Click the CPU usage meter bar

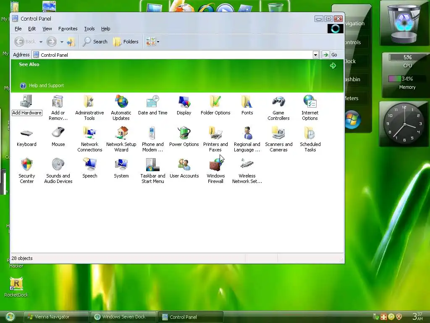tap(407, 57)
